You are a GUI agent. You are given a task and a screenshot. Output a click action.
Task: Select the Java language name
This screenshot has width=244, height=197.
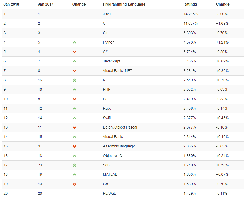click(107, 14)
